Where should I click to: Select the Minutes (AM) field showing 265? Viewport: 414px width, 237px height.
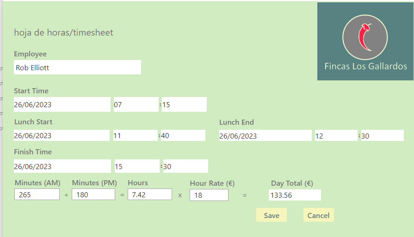37,194
